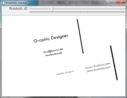Click the lower-right 'www.business.com' text
This screenshot has height=98, width=127.
click(99, 69)
